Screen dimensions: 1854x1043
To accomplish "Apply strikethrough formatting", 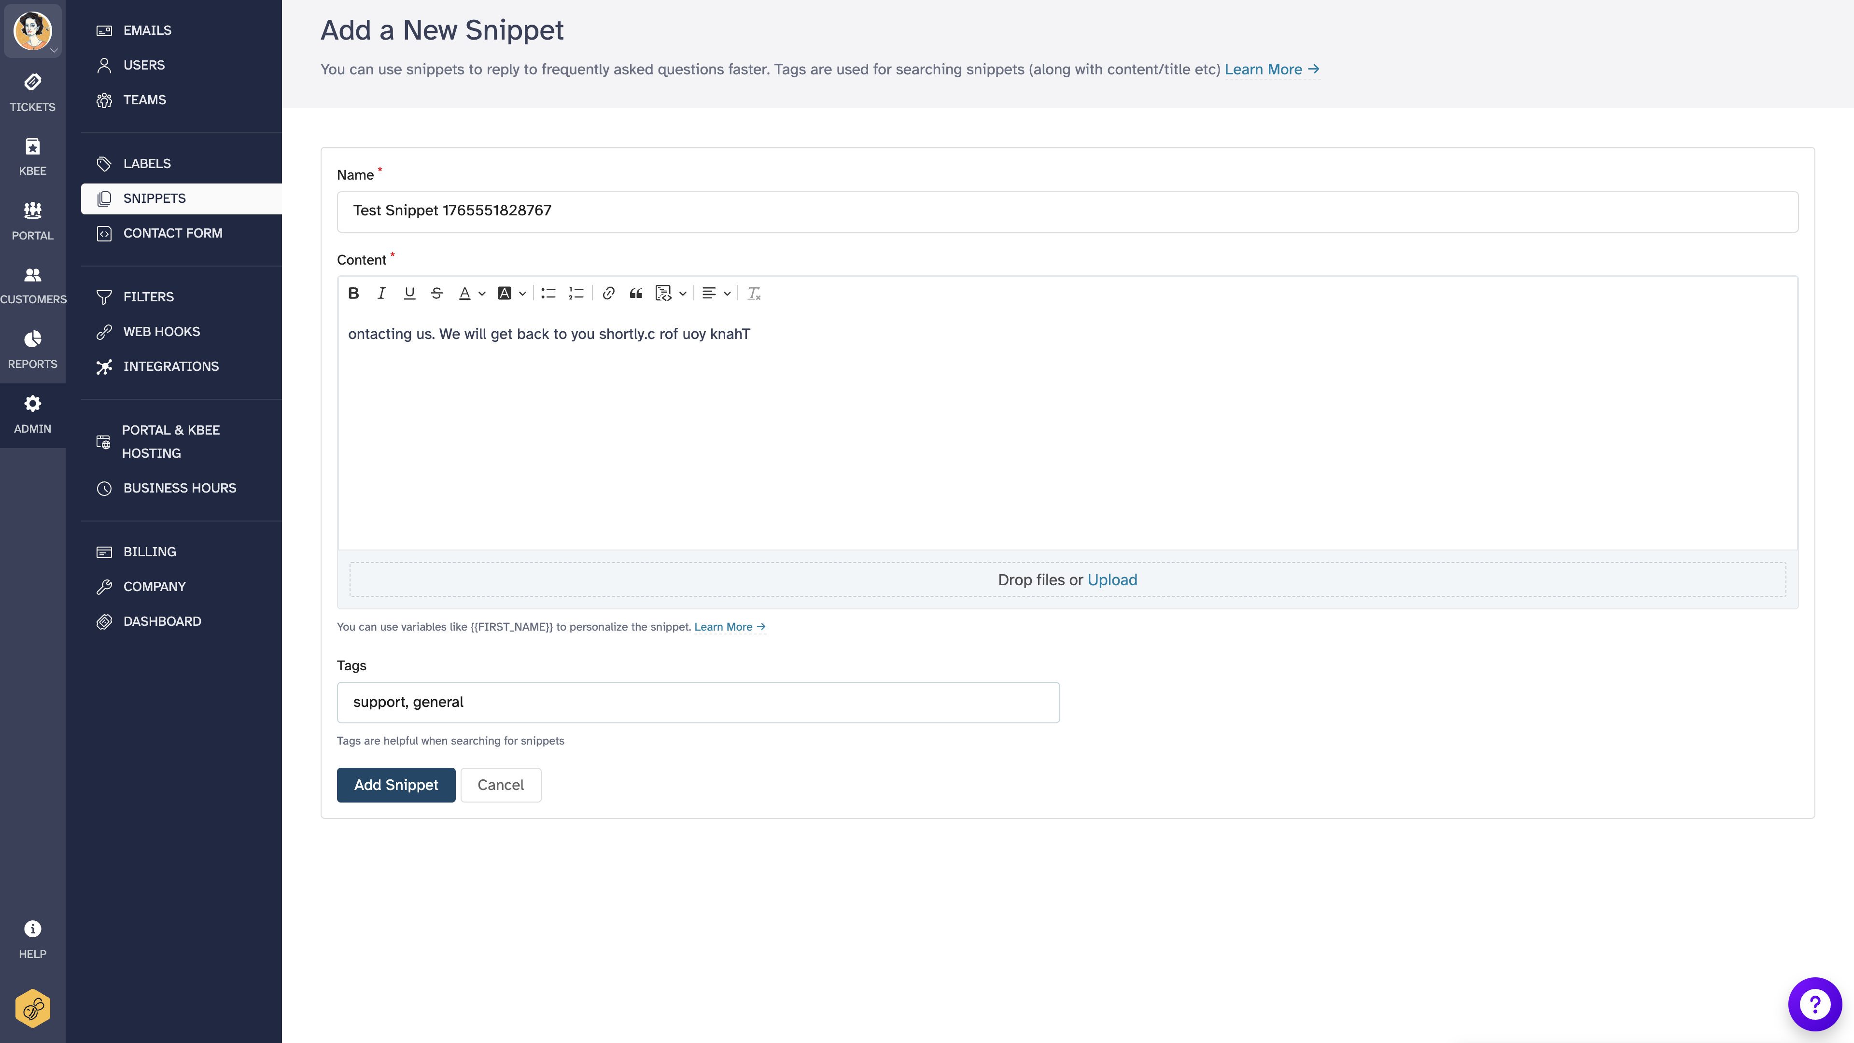I will point(437,293).
